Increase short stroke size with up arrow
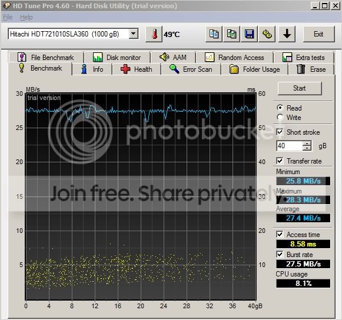Viewport: 342px width, 320px height. click(307, 144)
